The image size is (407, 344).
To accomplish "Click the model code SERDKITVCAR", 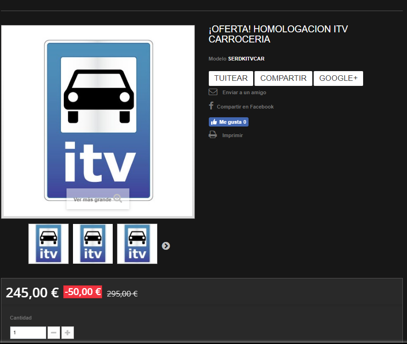I will pyautogui.click(x=246, y=59).
